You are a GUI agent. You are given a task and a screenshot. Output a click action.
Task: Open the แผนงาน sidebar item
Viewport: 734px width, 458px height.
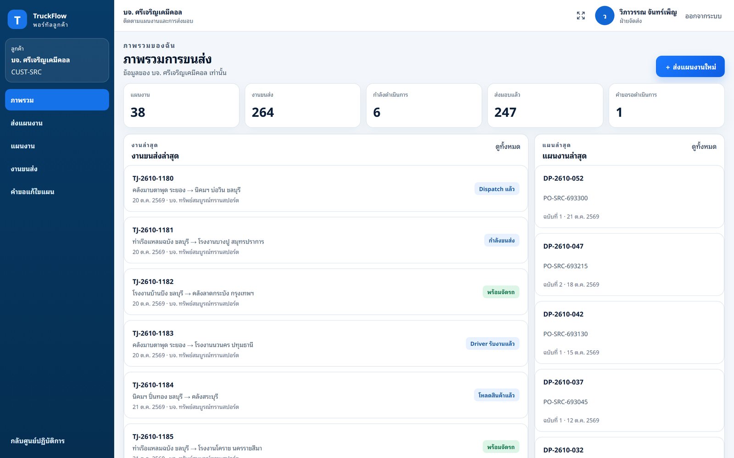pyautogui.click(x=57, y=146)
